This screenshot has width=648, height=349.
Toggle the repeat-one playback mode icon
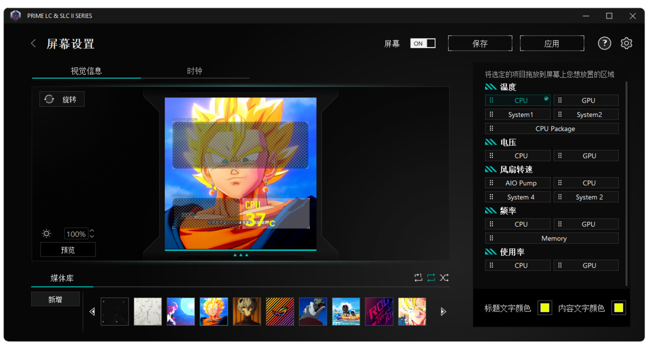click(418, 278)
